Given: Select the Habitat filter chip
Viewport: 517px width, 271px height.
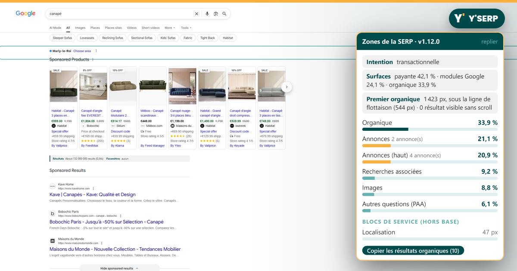Looking at the screenshot, I should 228,38.
